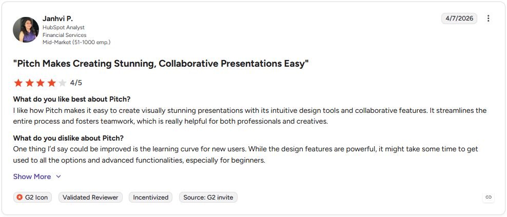
Task: Click the fourth rating star
Action: (x=51, y=83)
